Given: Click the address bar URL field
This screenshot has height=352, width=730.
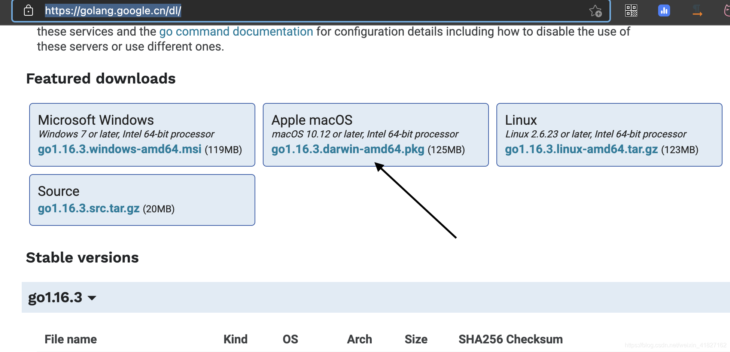Looking at the screenshot, I should pos(113,10).
